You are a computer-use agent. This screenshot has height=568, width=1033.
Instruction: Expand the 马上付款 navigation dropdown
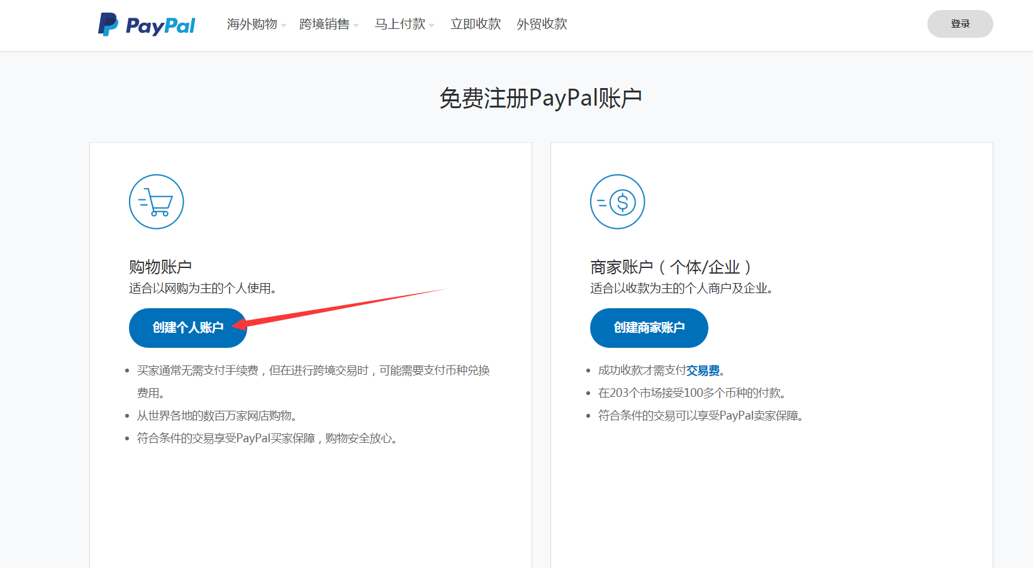tap(403, 25)
